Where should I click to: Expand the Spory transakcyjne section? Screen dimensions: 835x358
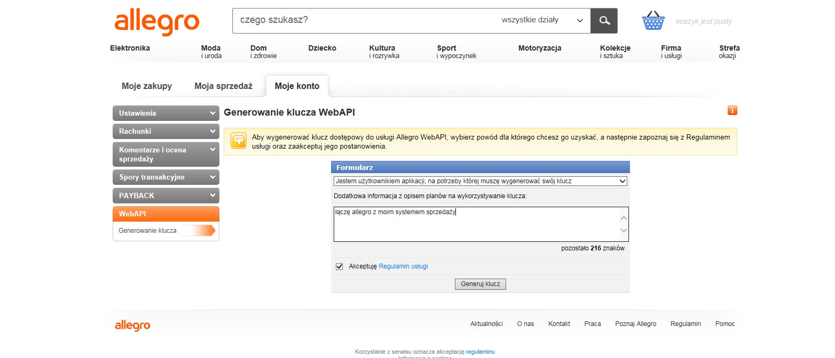click(x=166, y=177)
